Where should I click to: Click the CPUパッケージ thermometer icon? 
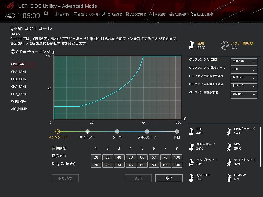pos(229,132)
